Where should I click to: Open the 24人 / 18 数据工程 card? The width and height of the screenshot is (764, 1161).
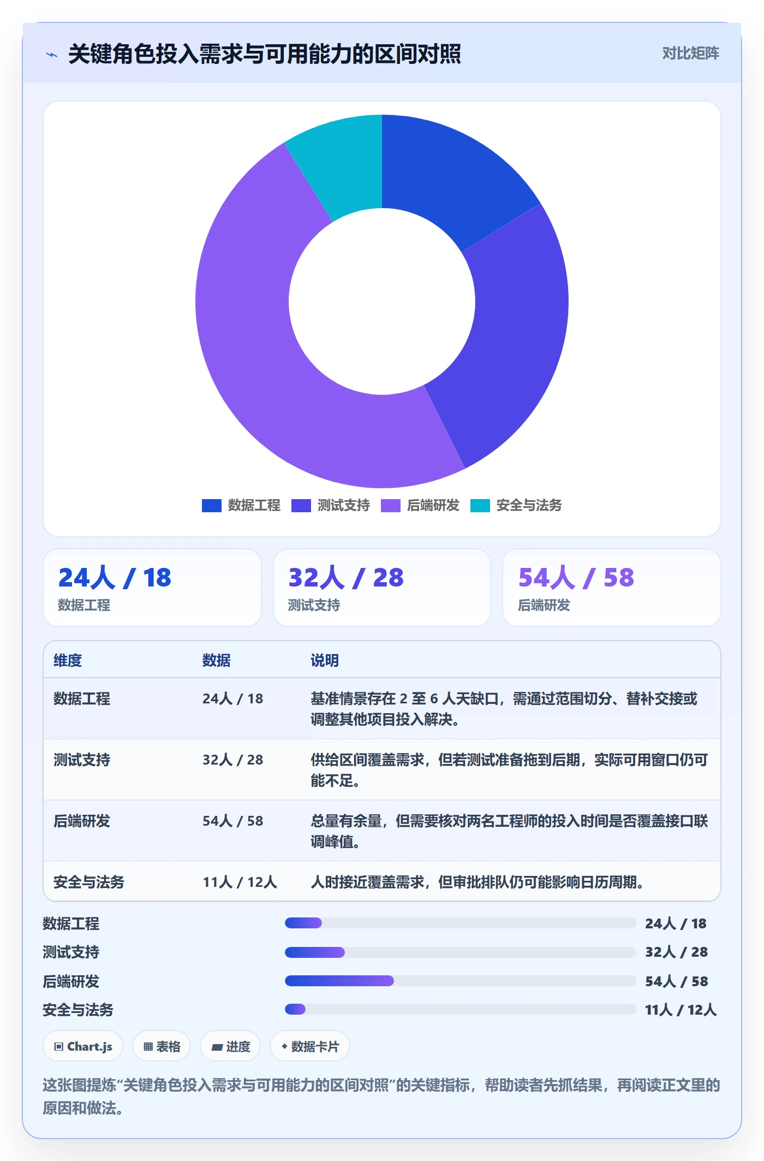(x=152, y=588)
